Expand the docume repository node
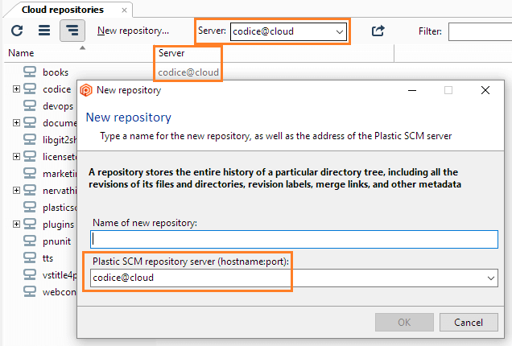 (16, 123)
